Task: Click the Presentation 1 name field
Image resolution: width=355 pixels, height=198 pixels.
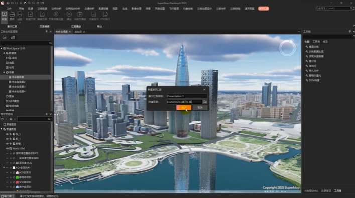Action: tap(187, 96)
